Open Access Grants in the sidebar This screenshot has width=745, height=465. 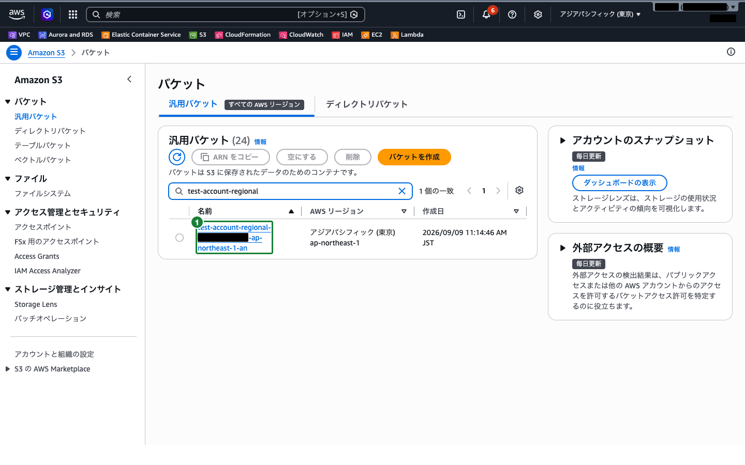pyautogui.click(x=37, y=257)
